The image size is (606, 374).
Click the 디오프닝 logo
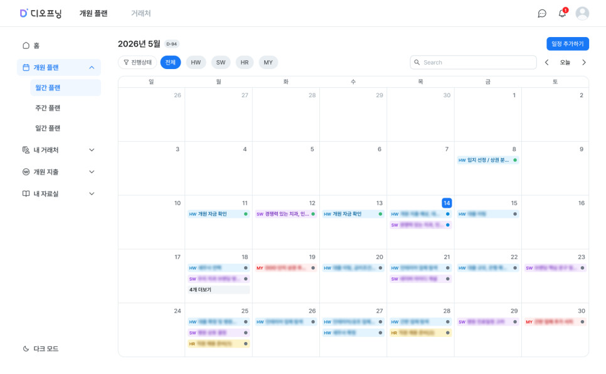click(x=41, y=14)
